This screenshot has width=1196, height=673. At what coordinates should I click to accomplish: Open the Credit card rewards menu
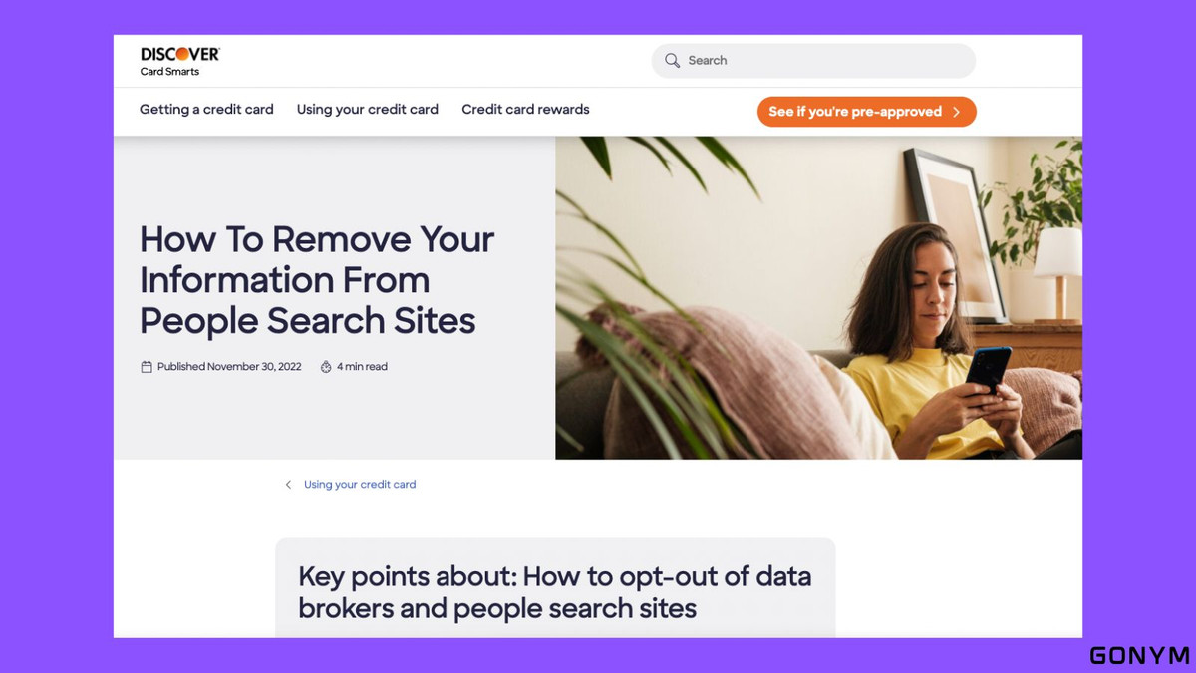(525, 110)
